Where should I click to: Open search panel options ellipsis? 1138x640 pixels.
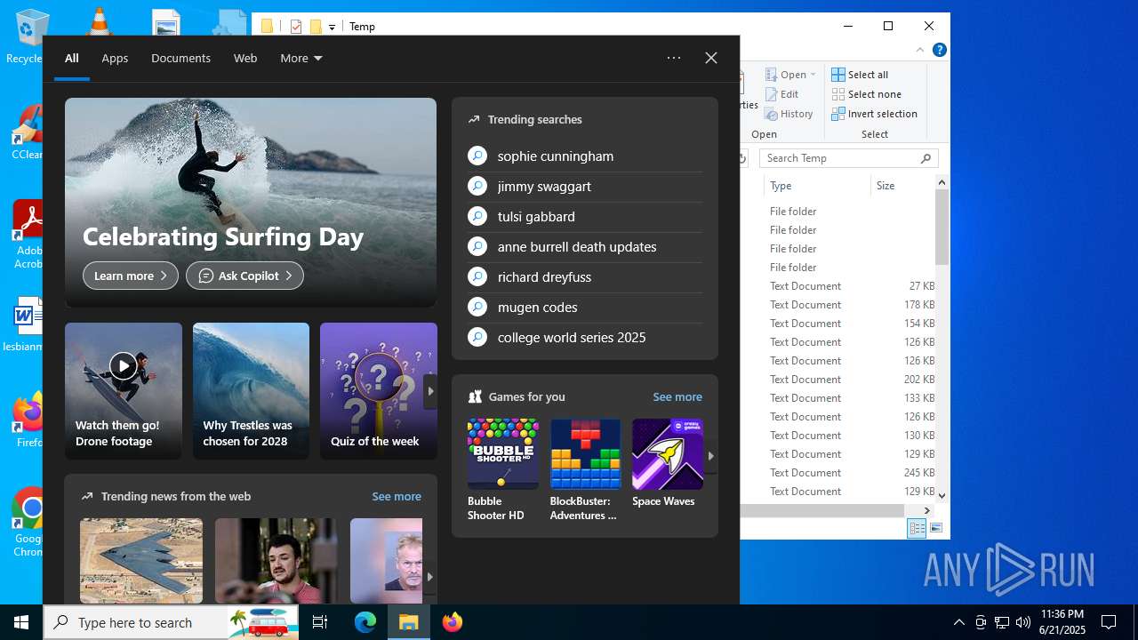(674, 58)
